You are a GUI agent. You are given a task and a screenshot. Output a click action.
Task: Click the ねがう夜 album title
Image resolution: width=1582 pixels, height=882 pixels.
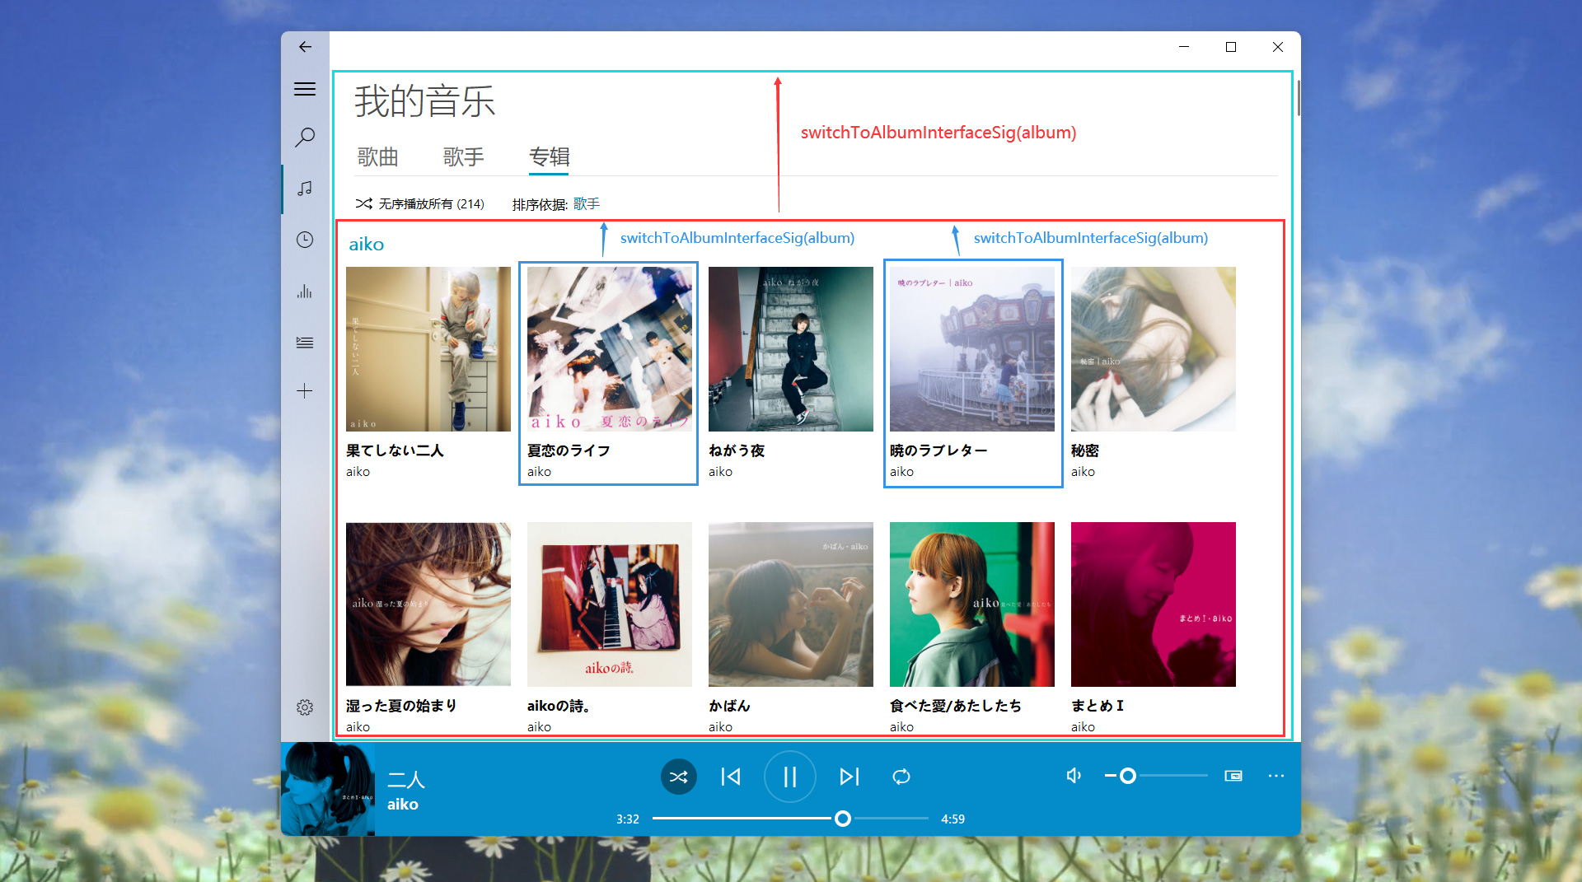(737, 450)
